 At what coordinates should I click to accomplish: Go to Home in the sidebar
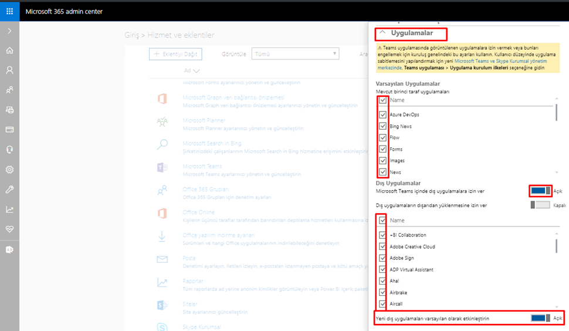click(10, 50)
